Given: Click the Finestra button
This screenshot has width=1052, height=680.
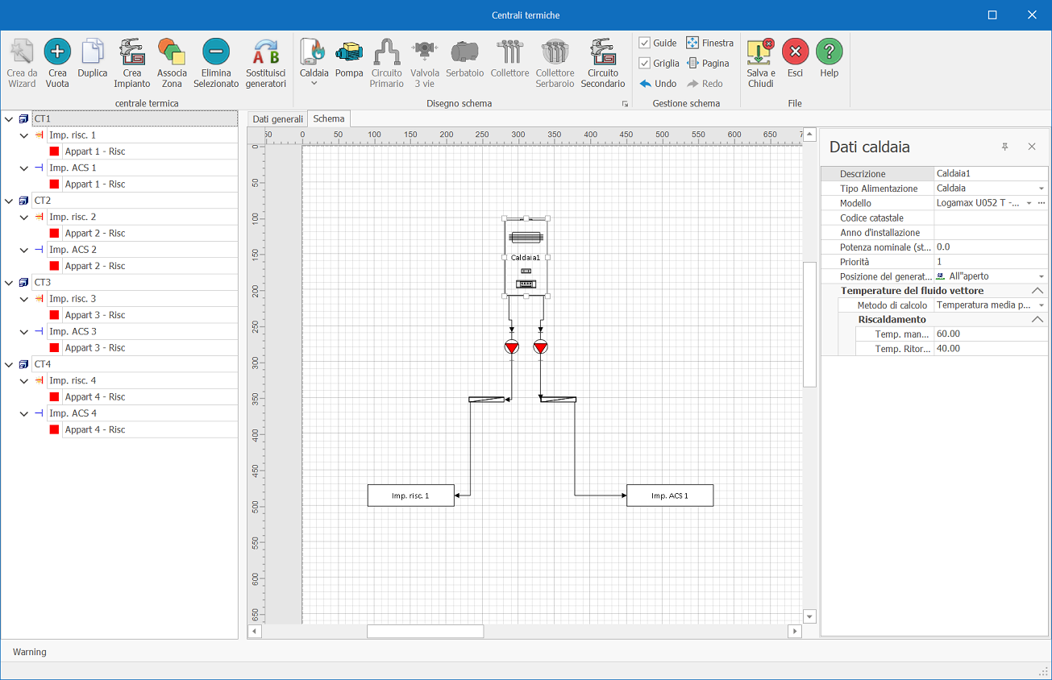Looking at the screenshot, I should coord(709,43).
